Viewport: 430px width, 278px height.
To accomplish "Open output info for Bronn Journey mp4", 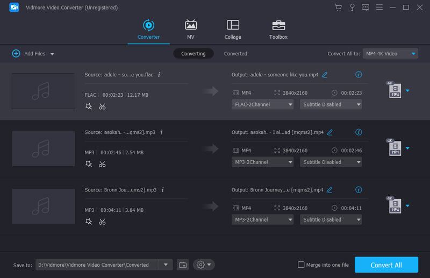I will [359, 190].
